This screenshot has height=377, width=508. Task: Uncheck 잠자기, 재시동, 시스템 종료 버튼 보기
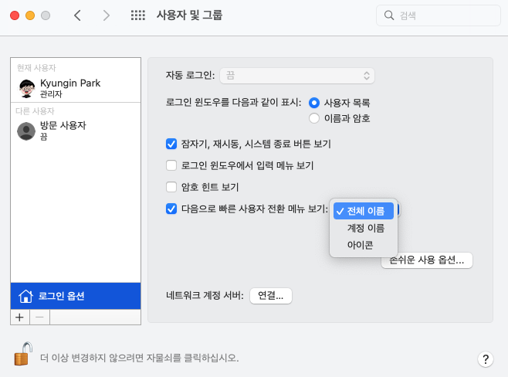pos(171,144)
